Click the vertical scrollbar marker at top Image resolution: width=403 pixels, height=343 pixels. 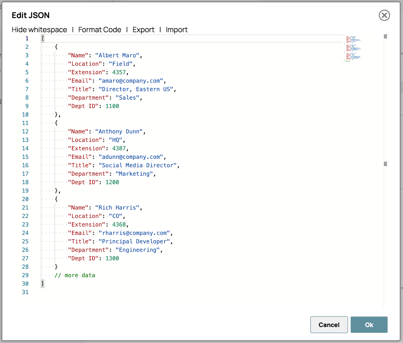(x=385, y=37)
